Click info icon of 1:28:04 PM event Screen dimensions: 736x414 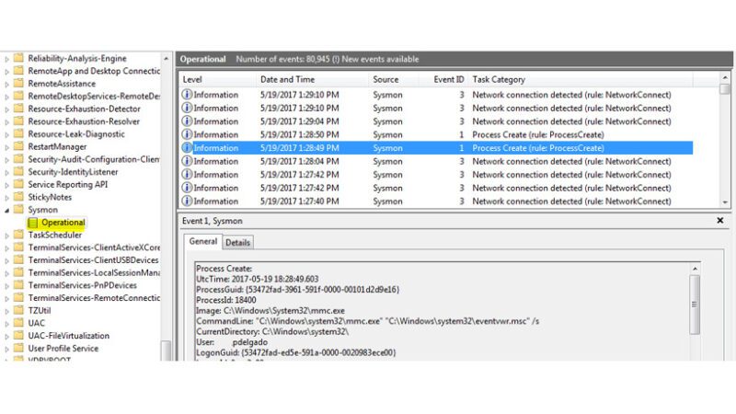click(x=187, y=161)
